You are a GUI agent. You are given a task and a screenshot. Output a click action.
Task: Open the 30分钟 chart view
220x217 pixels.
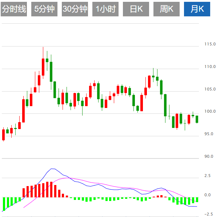click(x=75, y=9)
